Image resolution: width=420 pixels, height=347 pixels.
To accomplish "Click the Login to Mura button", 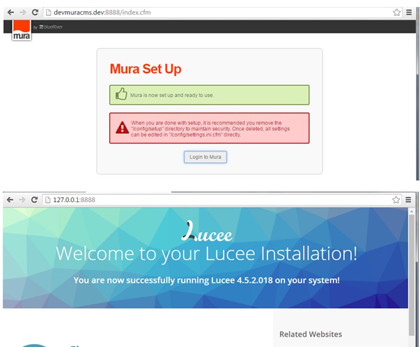I will (x=205, y=157).
